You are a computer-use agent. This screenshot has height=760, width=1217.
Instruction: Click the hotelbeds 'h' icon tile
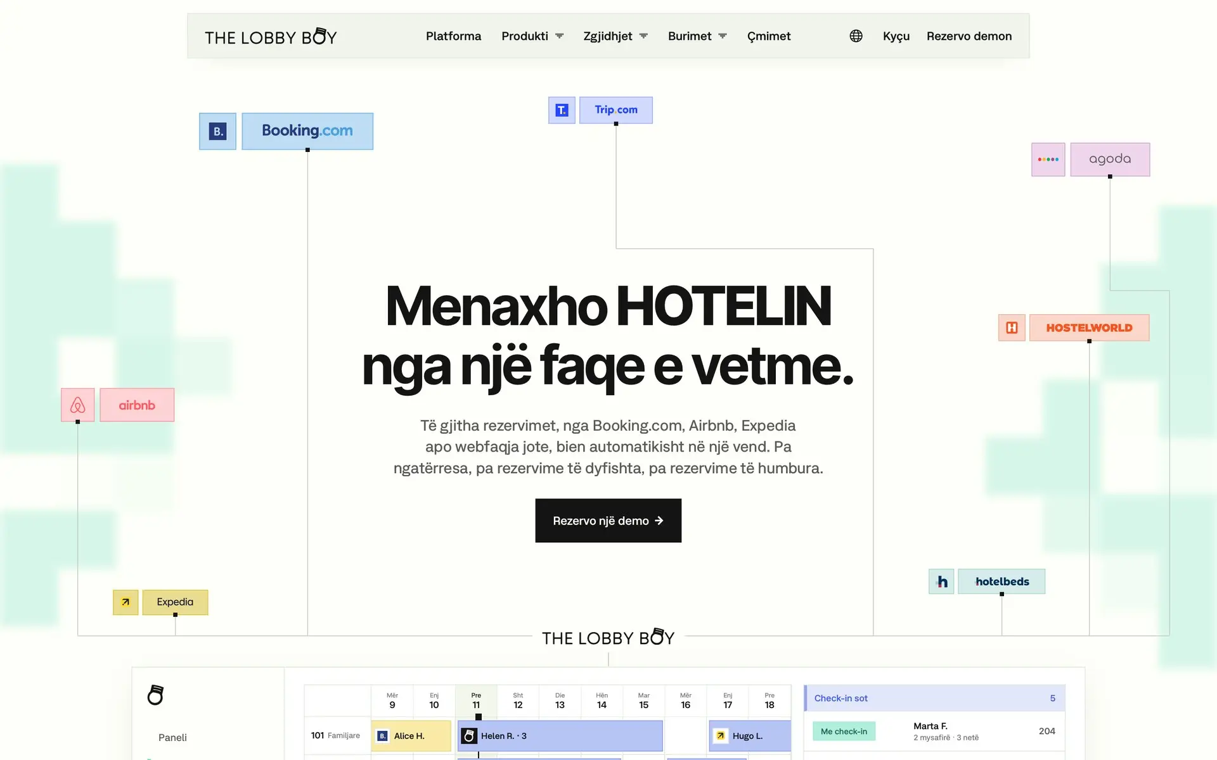click(941, 581)
